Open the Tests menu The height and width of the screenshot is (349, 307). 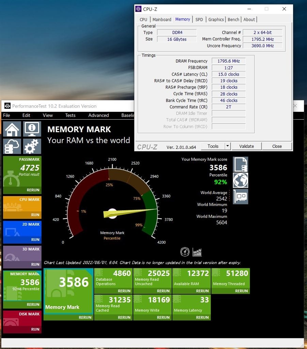tap(70, 115)
